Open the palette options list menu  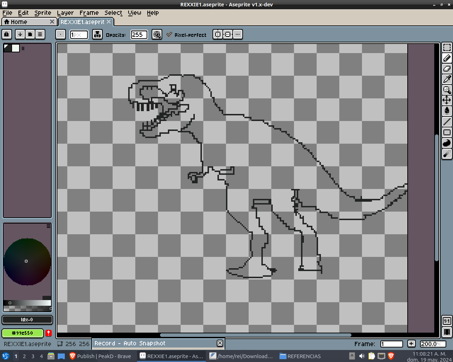(40, 34)
